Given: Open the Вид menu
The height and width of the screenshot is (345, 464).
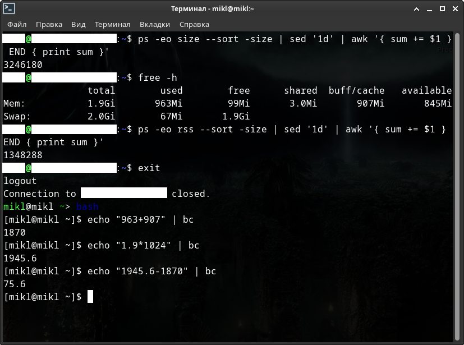Looking at the screenshot, I should [79, 24].
